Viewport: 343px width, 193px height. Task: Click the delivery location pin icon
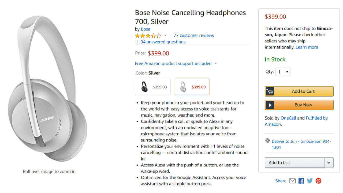[267, 141]
